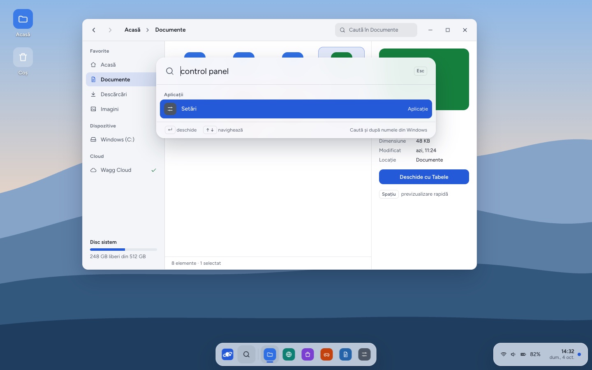Click 'Deschide cu Tabele' button

pyautogui.click(x=424, y=177)
